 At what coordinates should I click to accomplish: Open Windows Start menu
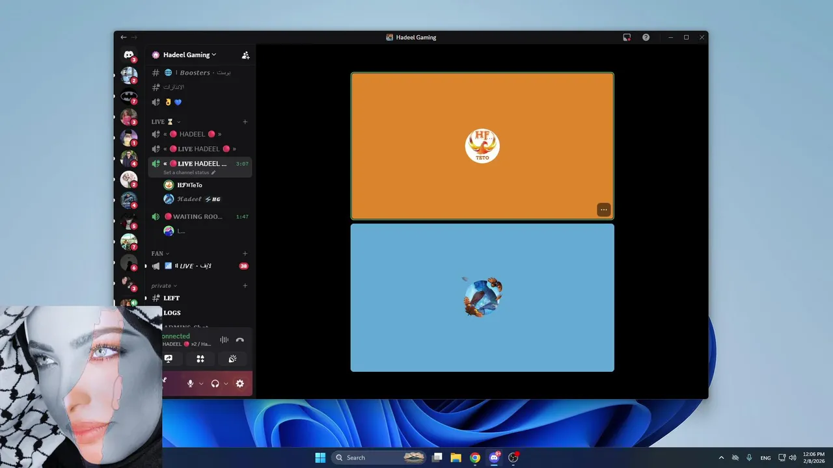pos(320,458)
